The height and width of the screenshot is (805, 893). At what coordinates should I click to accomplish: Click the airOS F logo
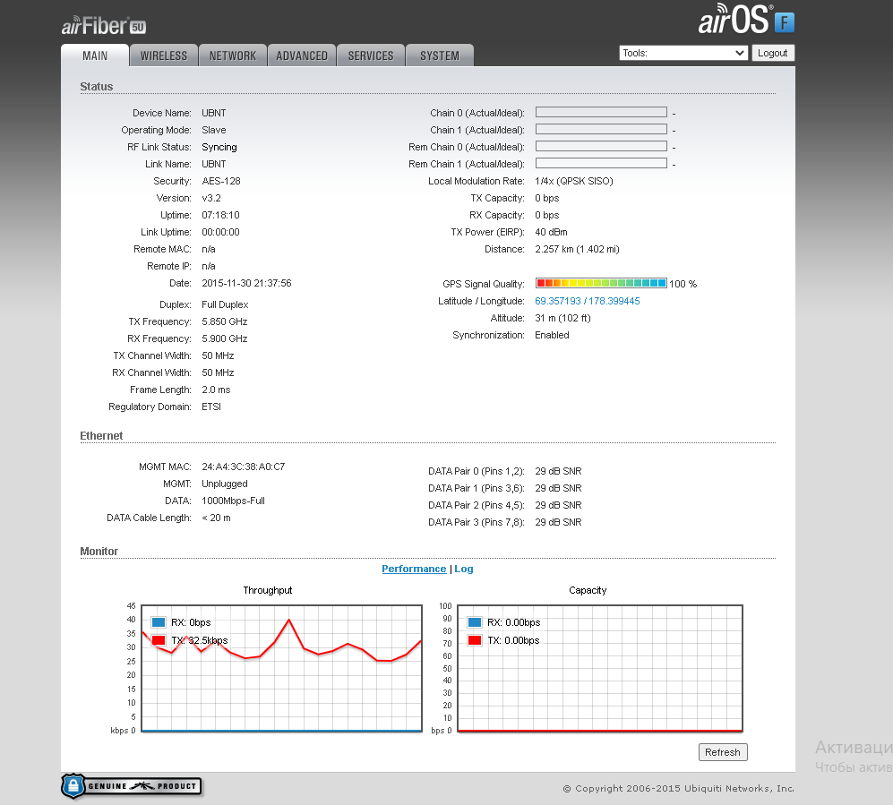point(745,21)
